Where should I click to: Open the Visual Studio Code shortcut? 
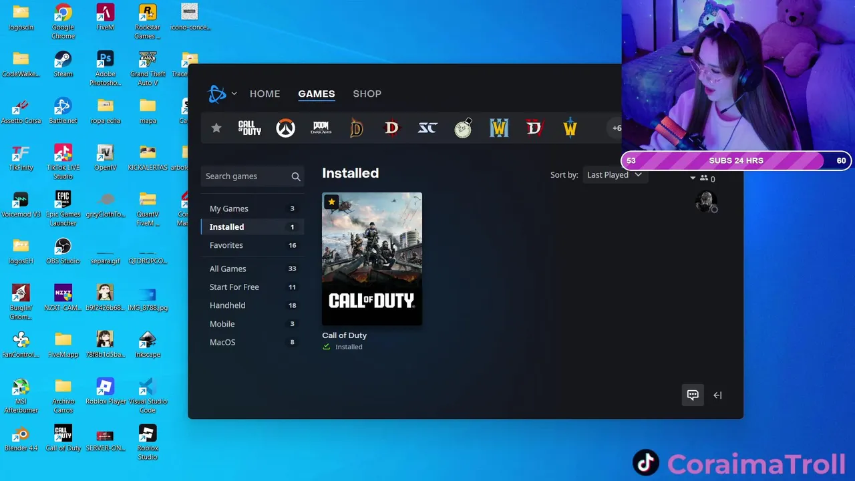point(147,396)
